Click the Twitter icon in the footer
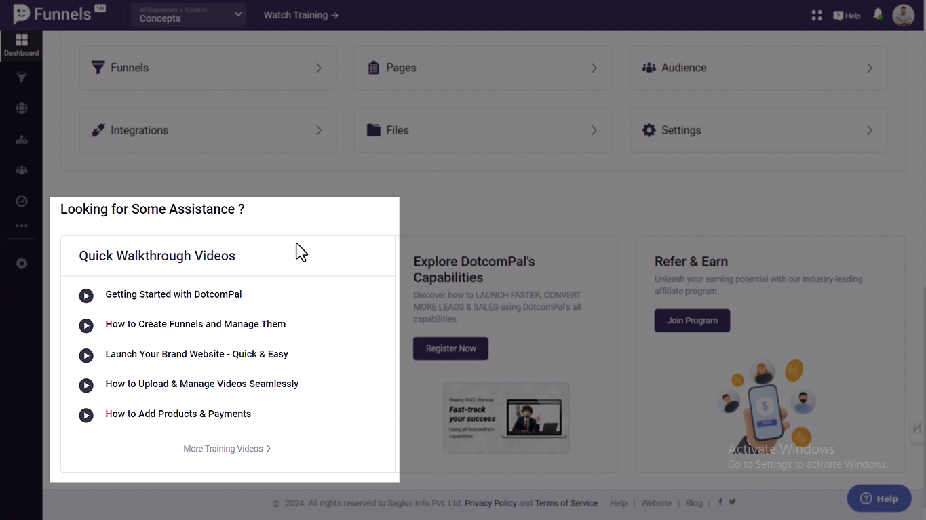Image resolution: width=926 pixels, height=520 pixels. 732,502
